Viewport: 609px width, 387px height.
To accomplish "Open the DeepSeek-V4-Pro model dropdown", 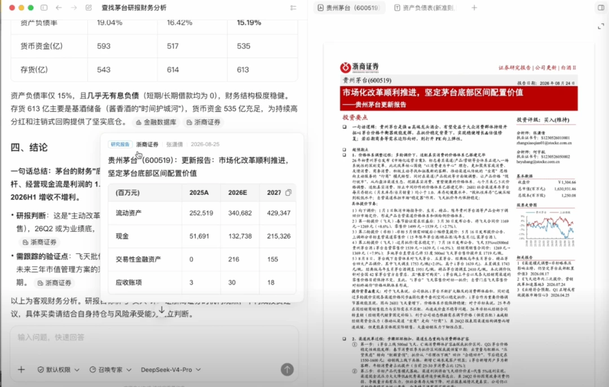I will [x=170, y=370].
